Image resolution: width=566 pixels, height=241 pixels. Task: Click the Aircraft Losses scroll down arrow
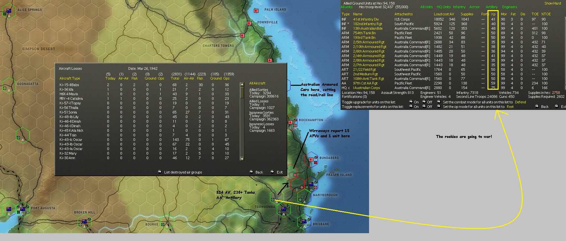coord(242,159)
